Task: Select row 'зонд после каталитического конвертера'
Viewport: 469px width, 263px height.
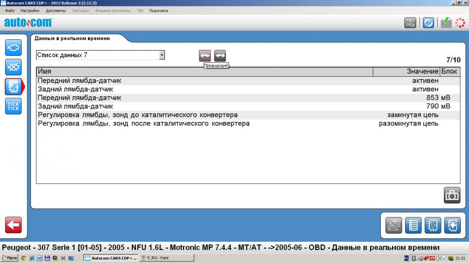Action: pos(248,124)
